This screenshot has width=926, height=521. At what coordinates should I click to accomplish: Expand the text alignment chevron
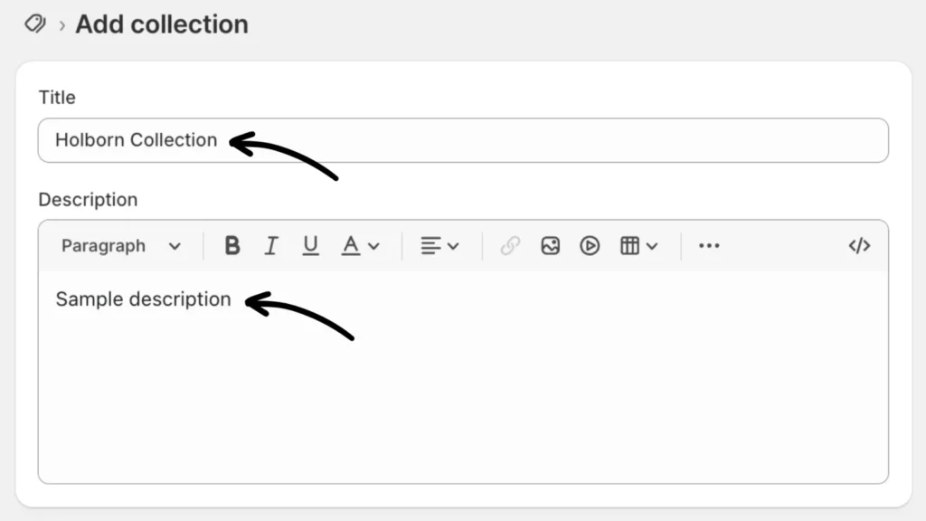(453, 246)
